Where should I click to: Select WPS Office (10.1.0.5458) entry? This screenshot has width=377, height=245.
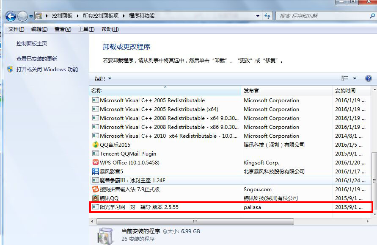point(129,163)
